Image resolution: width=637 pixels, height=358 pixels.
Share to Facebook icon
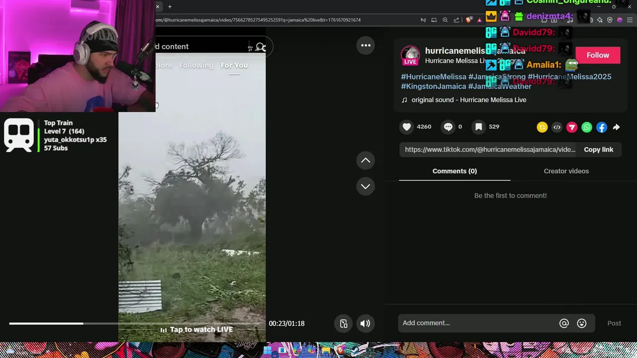(602, 127)
